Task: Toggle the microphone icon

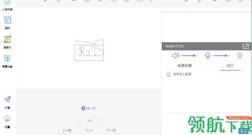Action: (x=208, y=56)
